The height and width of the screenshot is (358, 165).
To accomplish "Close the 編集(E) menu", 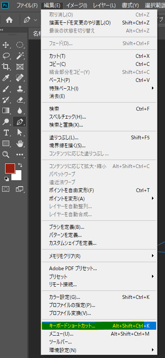I will (x=52, y=5).
